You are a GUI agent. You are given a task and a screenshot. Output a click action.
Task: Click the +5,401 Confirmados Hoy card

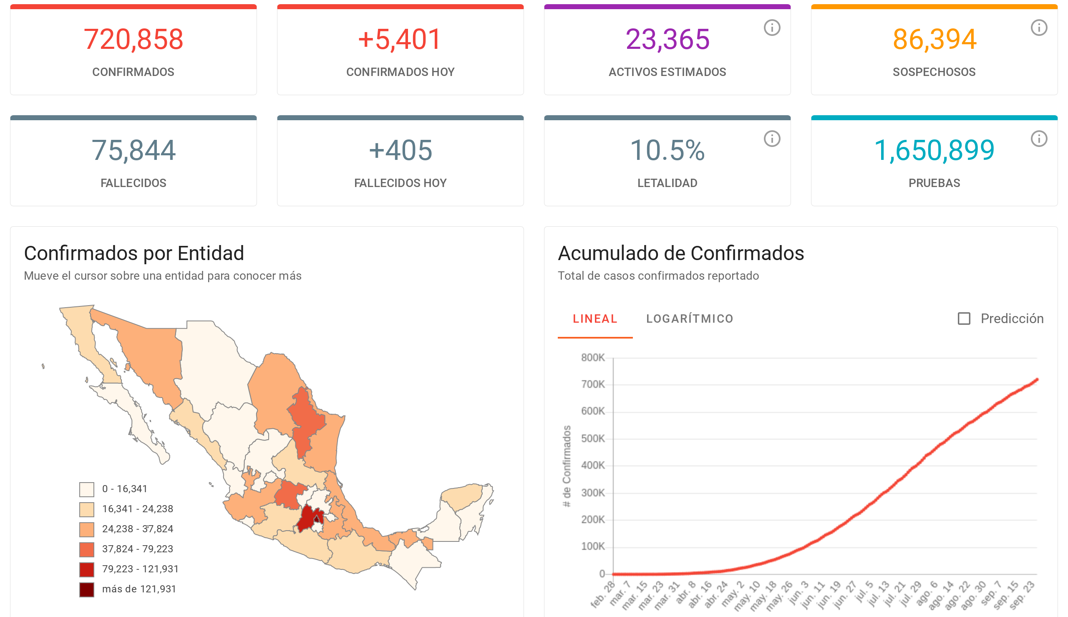point(400,50)
